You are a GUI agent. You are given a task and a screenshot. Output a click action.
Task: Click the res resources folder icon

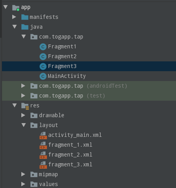tap(25, 106)
